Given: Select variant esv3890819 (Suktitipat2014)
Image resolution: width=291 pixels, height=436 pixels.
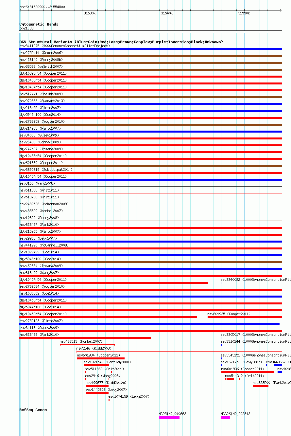Looking at the screenshot, I should (46, 170).
